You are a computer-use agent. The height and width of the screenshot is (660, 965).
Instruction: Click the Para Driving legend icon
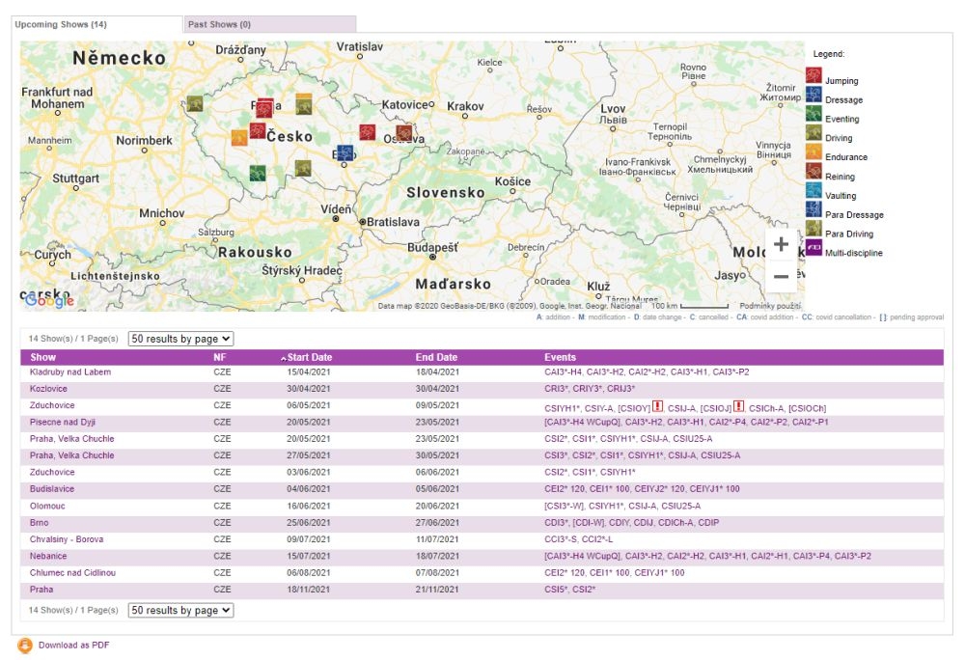[813, 228]
